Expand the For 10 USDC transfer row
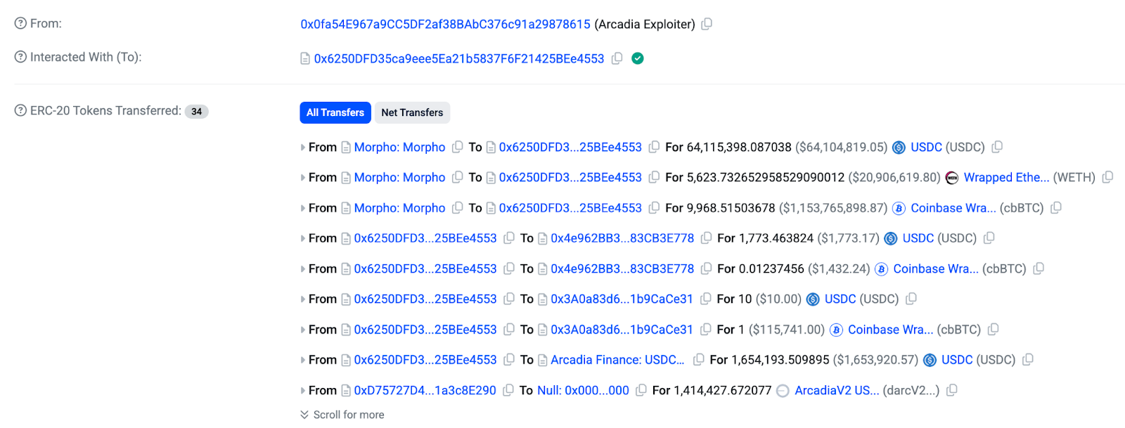This screenshot has height=428, width=1125. [303, 299]
